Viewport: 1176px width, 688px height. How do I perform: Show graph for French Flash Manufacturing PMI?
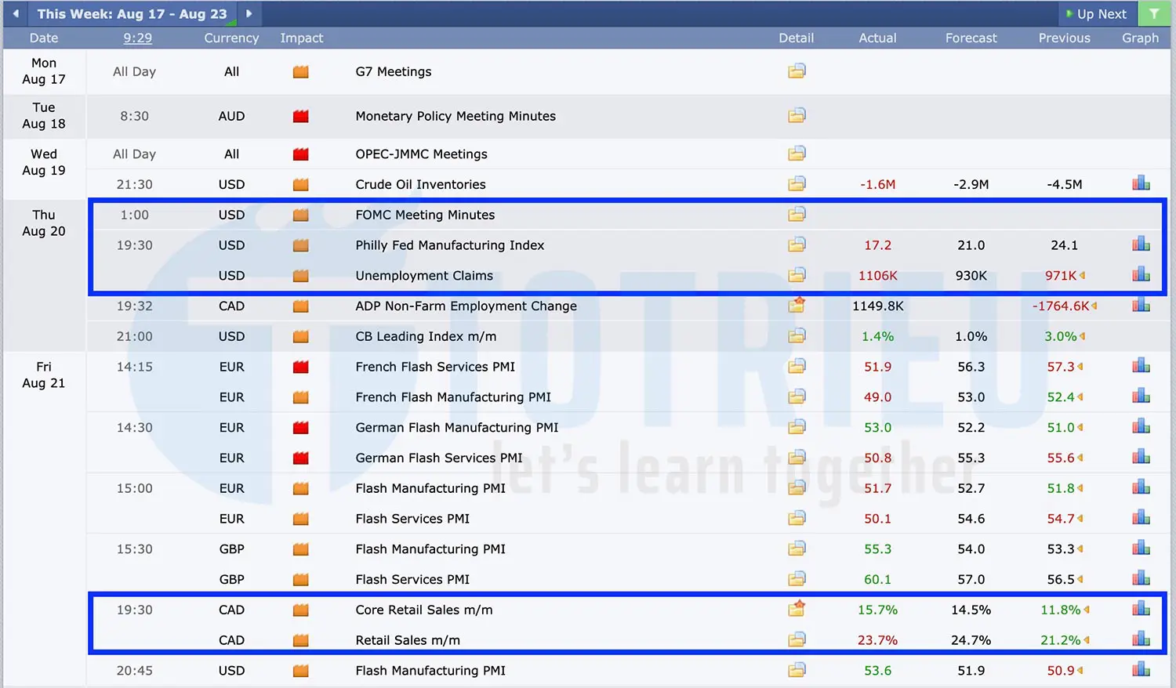pos(1141,397)
